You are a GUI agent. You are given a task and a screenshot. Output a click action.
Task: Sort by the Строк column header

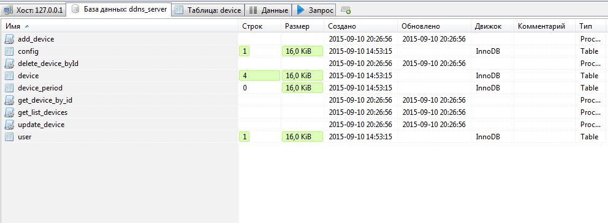259,26
